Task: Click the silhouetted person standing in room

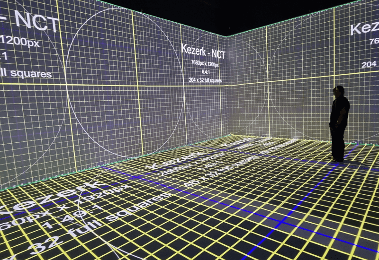Action: tap(339, 124)
